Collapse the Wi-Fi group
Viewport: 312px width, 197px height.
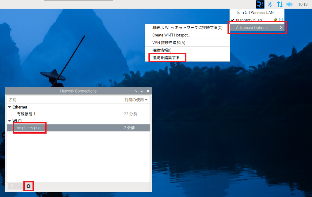point(10,121)
